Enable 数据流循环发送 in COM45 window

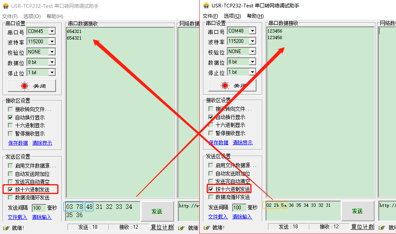tap(10, 197)
